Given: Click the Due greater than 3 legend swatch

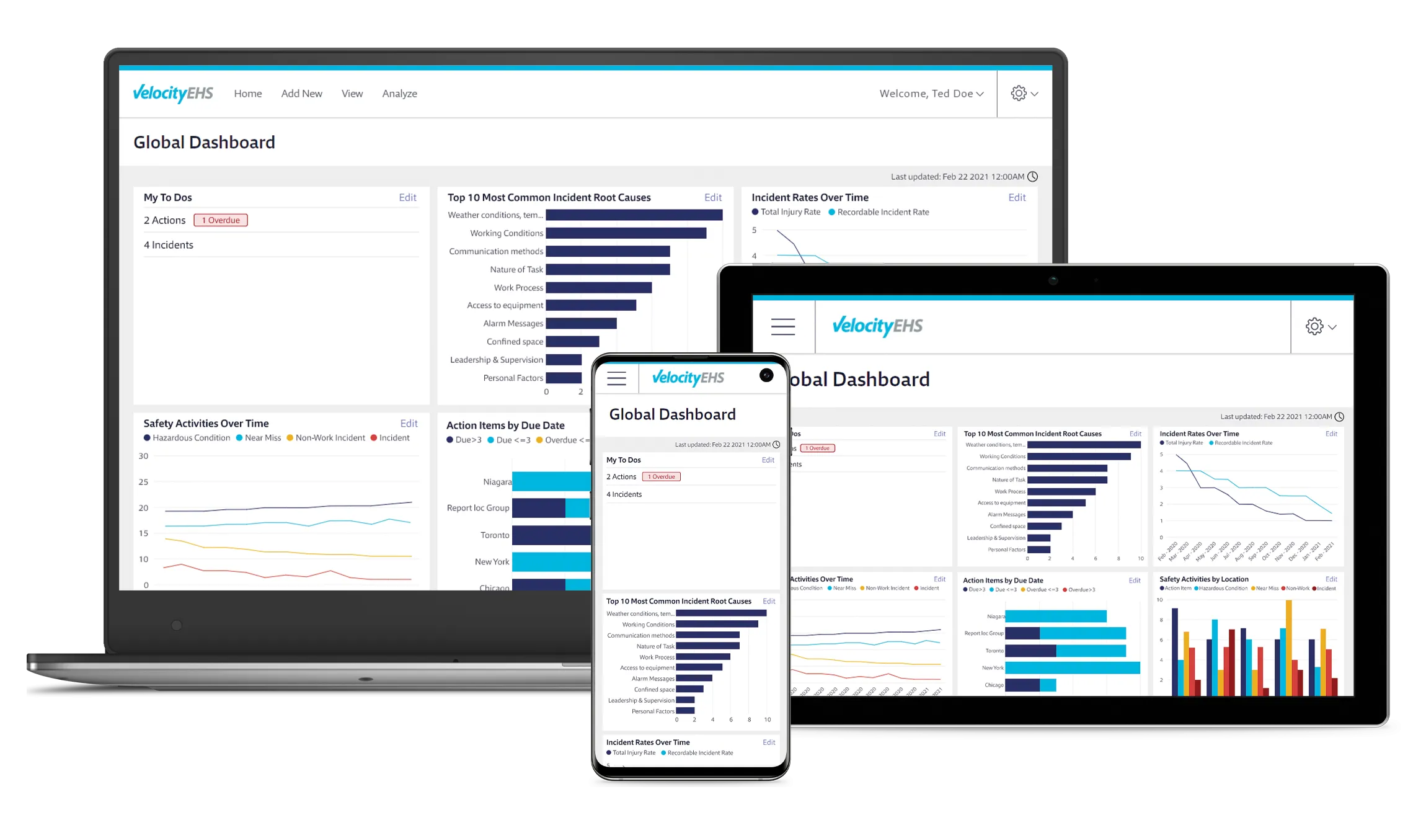Looking at the screenshot, I should tap(449, 440).
